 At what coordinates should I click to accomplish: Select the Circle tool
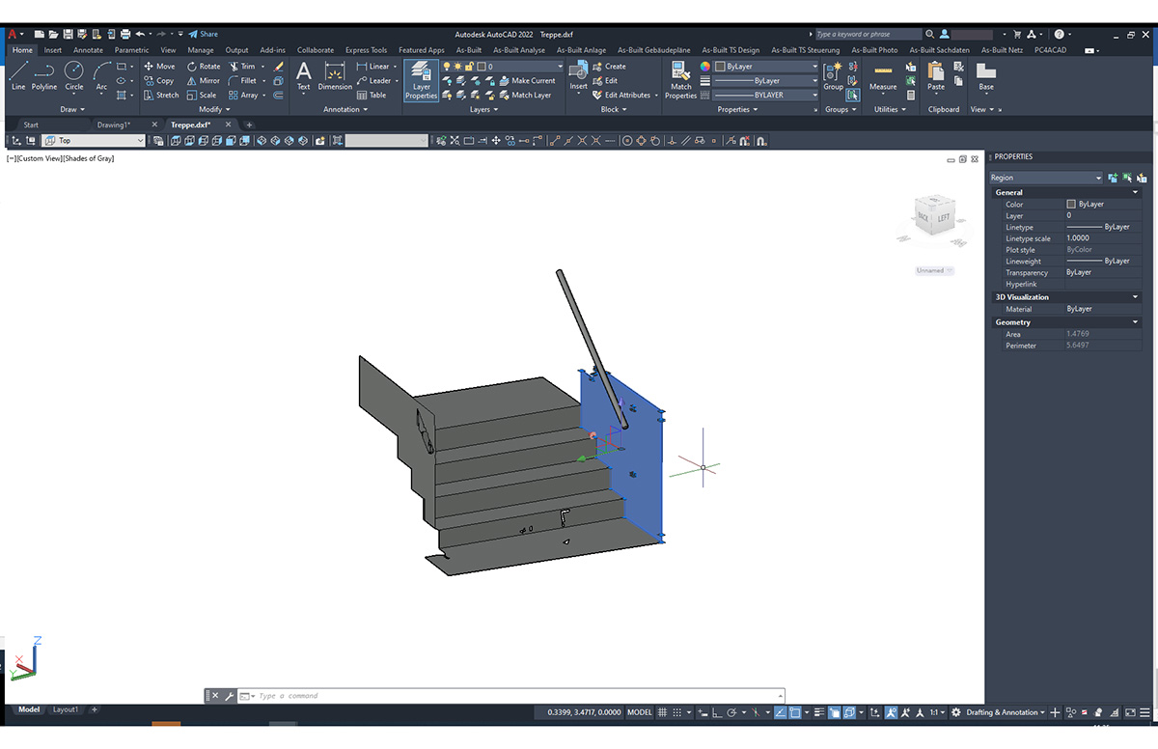73,71
